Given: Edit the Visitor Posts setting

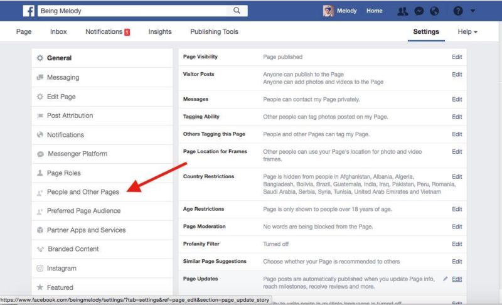Looking at the screenshot, I should pyautogui.click(x=457, y=74).
